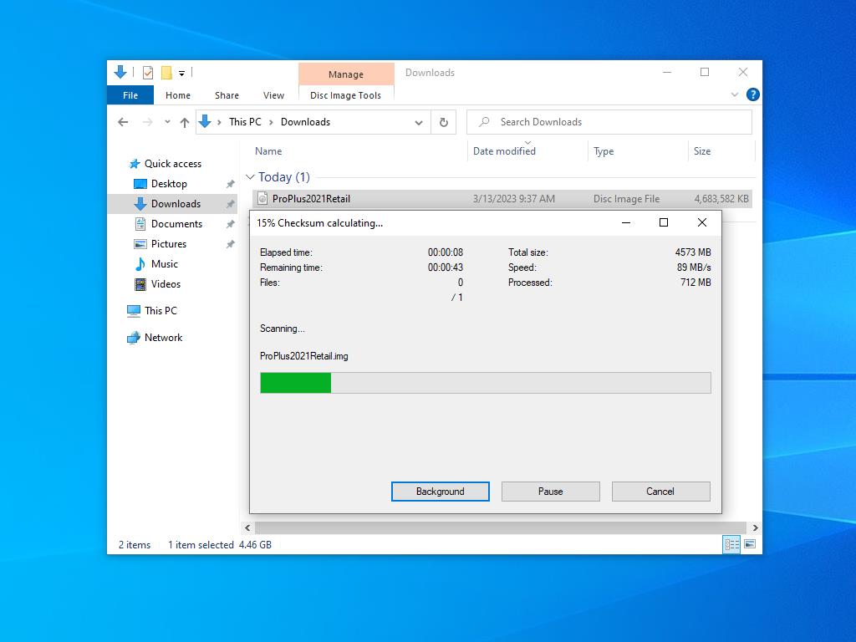Collapse the Today (1) group
856x642 pixels.
click(x=250, y=177)
